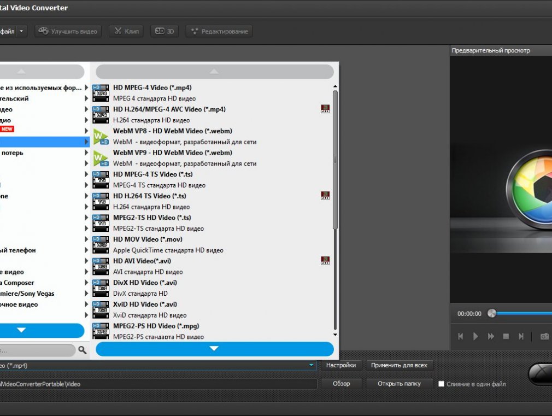The width and height of the screenshot is (552, 416).
Task: Open the 'Клип' trimming tool
Action: pyautogui.click(x=126, y=31)
